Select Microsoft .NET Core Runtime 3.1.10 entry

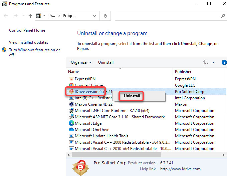[112, 111]
